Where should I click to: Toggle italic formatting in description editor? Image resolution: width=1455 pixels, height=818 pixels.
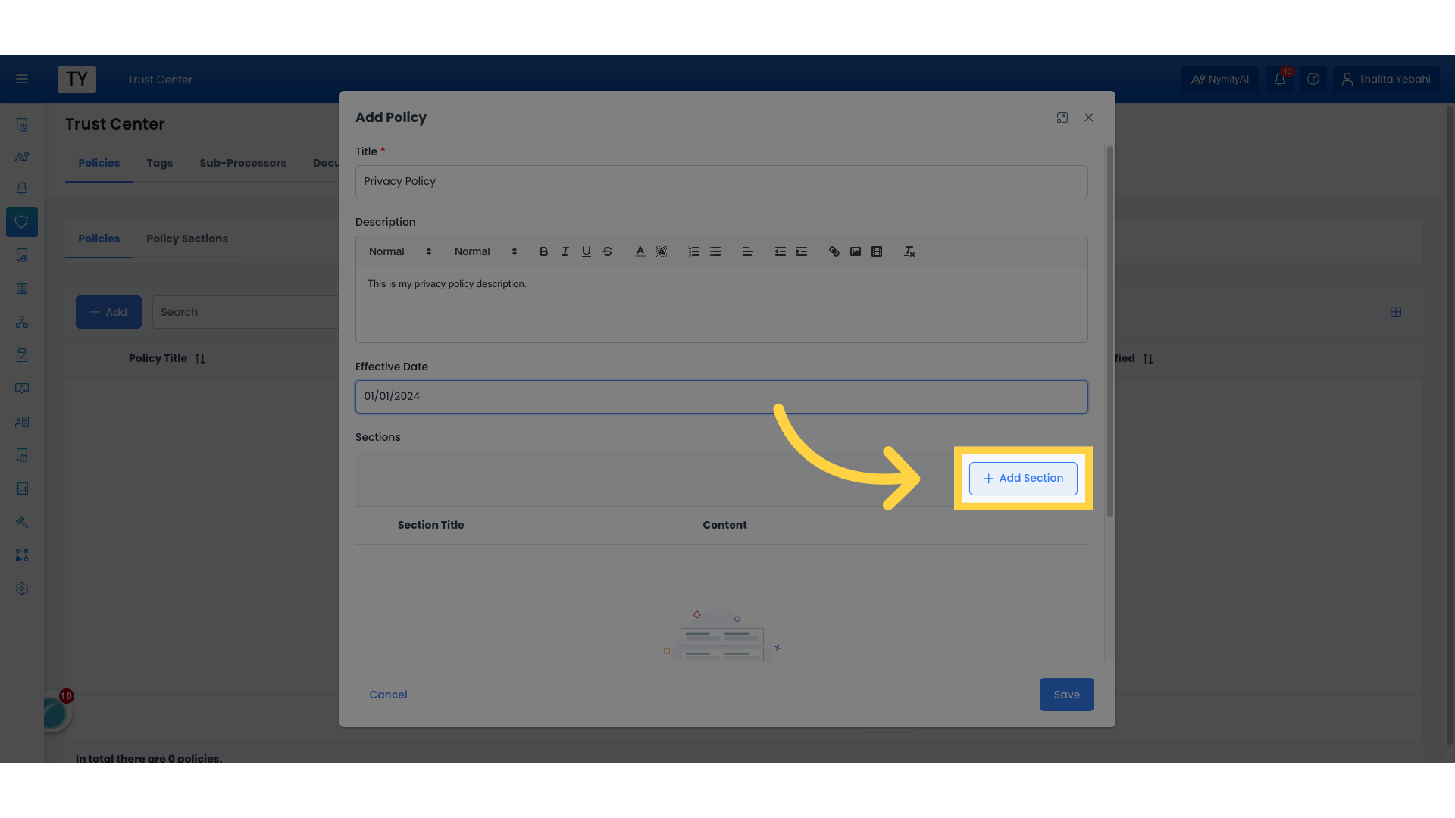(x=565, y=251)
